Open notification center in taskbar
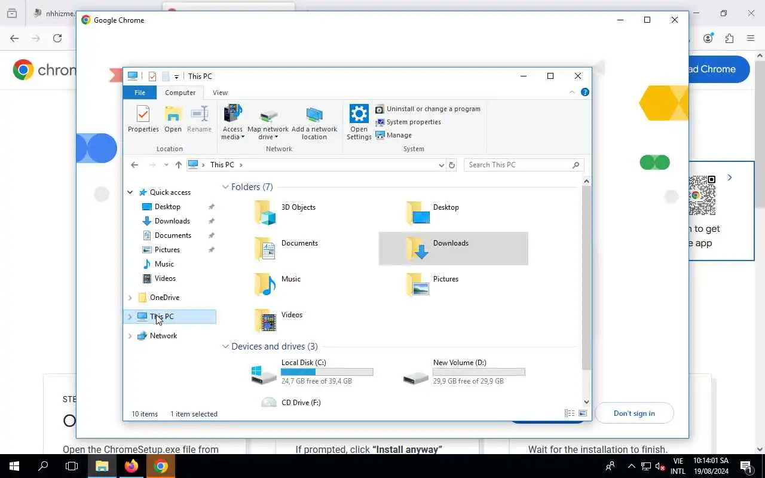 tap(746, 466)
